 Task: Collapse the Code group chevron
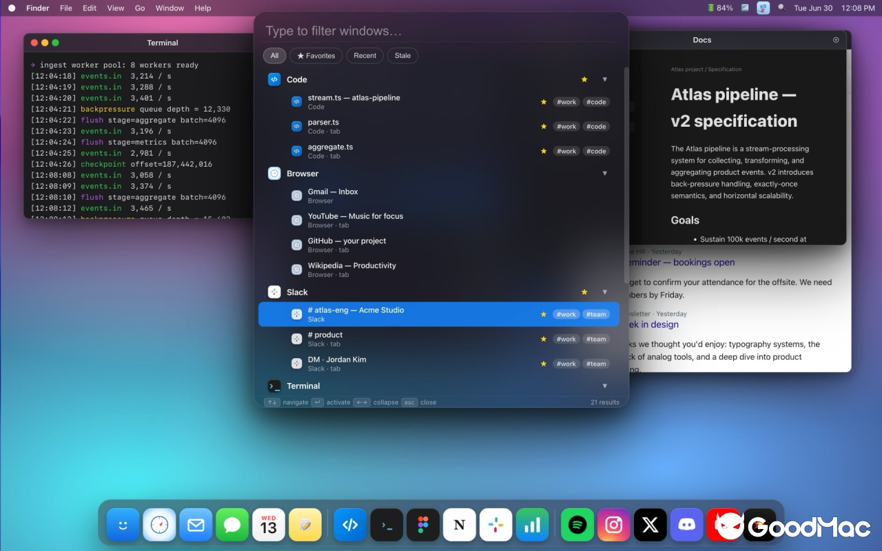point(605,79)
